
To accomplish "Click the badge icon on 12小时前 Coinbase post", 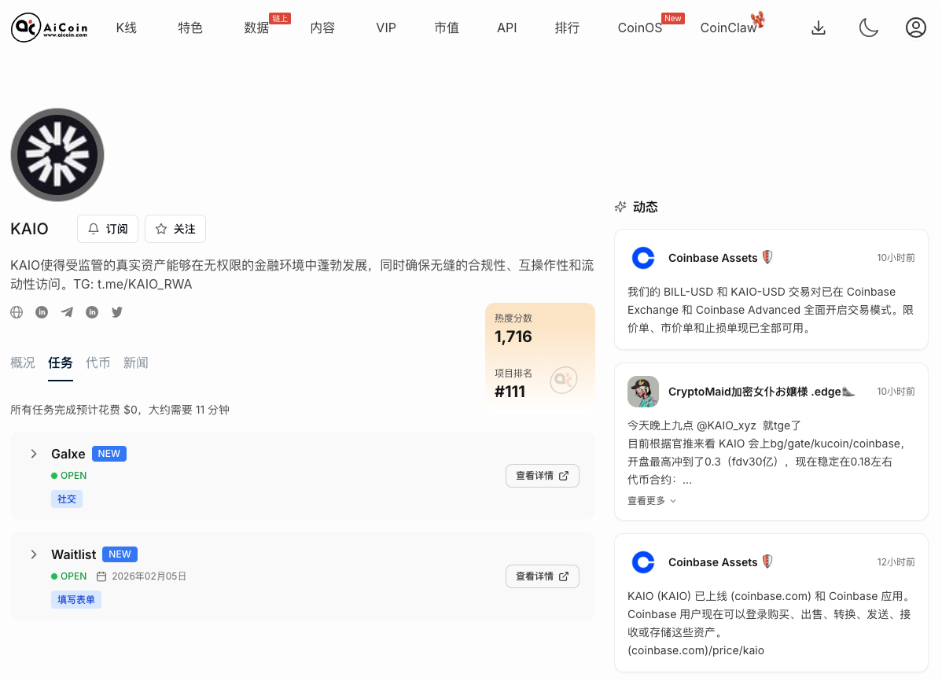I will pos(767,561).
